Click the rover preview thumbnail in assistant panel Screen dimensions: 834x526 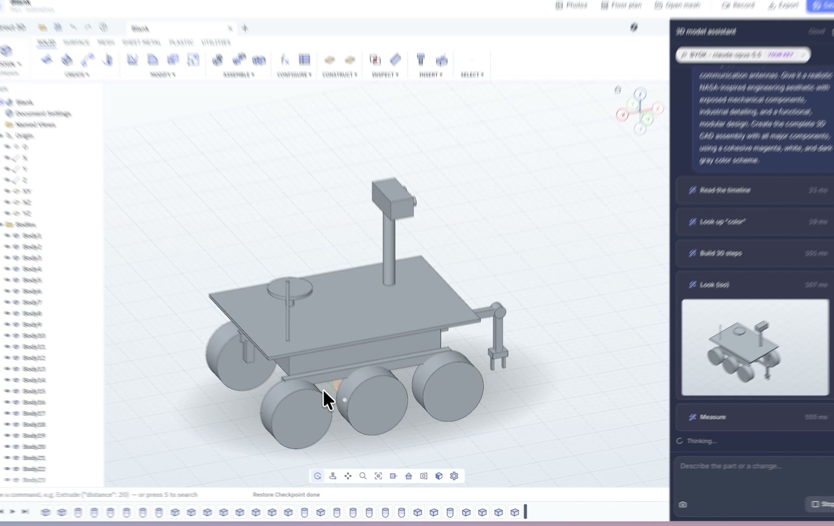coord(755,347)
